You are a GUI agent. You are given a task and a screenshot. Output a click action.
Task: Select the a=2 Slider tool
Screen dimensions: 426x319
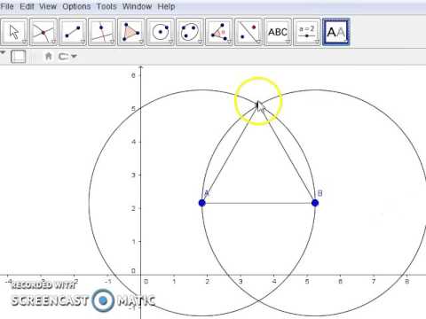[x=307, y=32]
